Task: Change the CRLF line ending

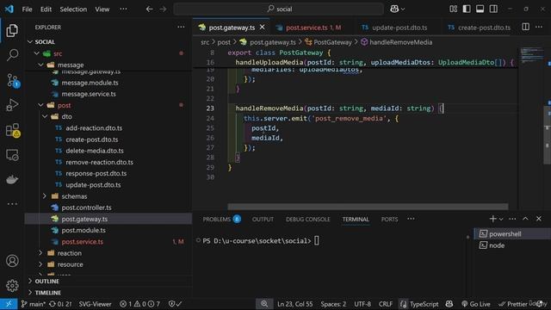Action: [x=385, y=304]
